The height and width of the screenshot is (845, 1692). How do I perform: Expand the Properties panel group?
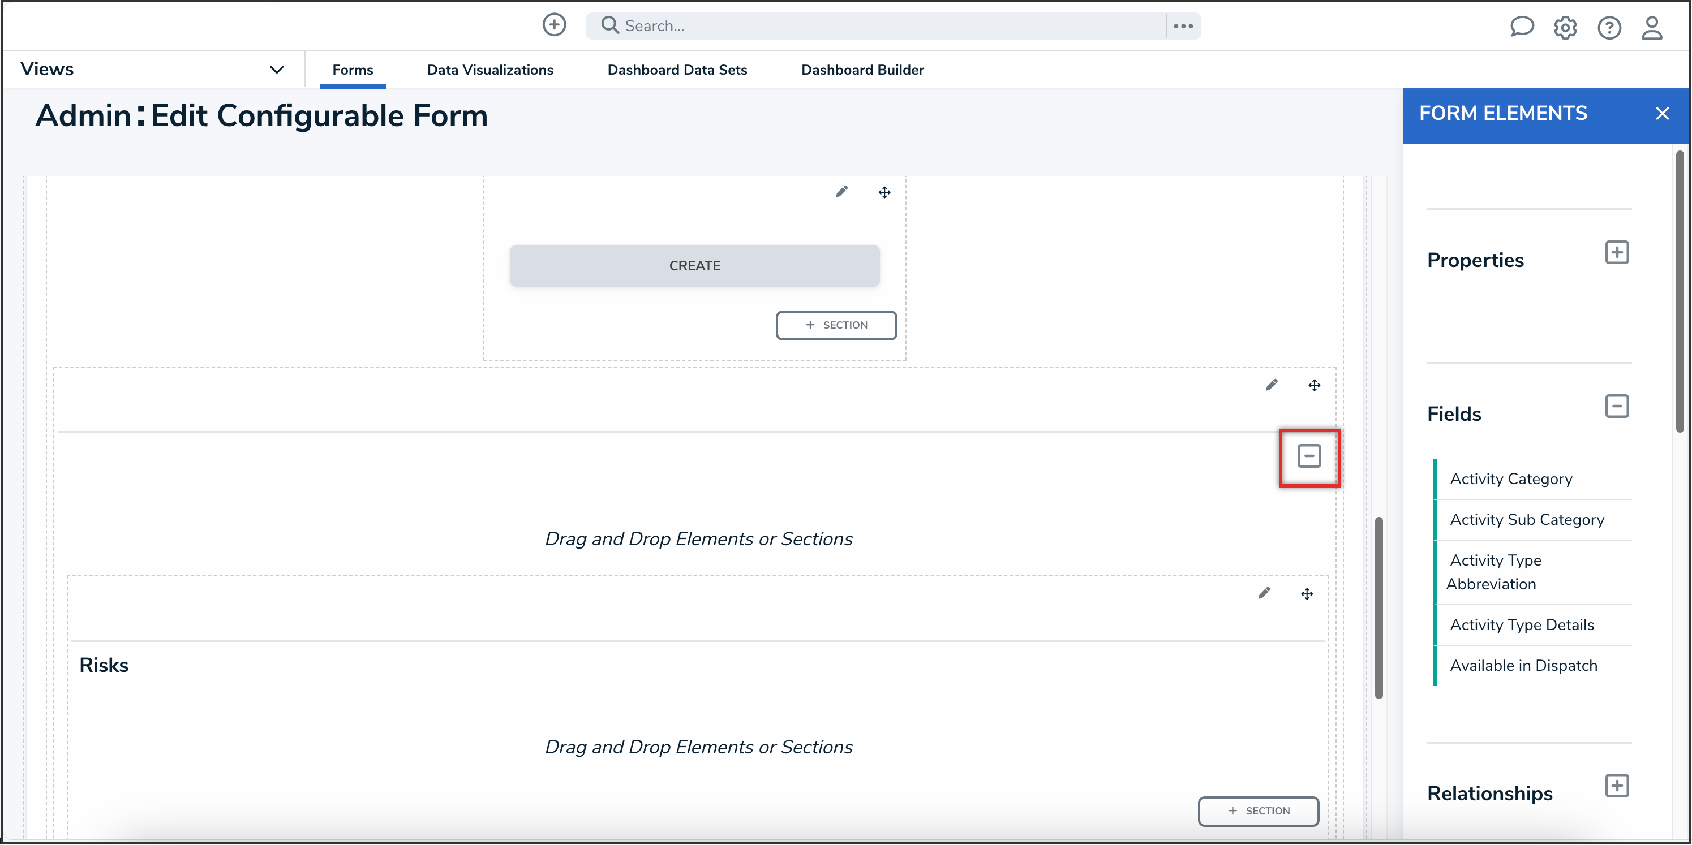tap(1617, 253)
